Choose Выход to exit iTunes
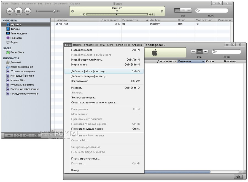The width and height of the screenshot is (248, 182). click(x=104, y=170)
